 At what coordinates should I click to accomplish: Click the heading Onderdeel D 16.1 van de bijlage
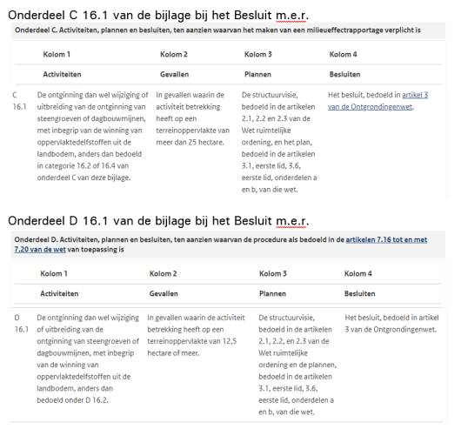(158, 220)
